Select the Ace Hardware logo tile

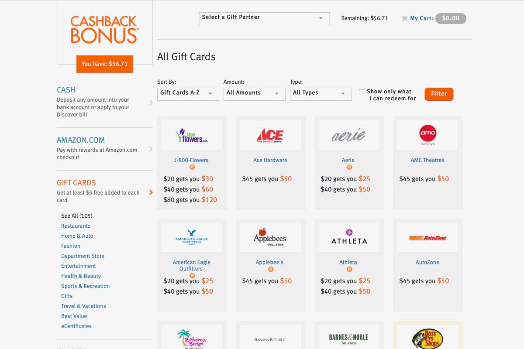pyautogui.click(x=270, y=135)
